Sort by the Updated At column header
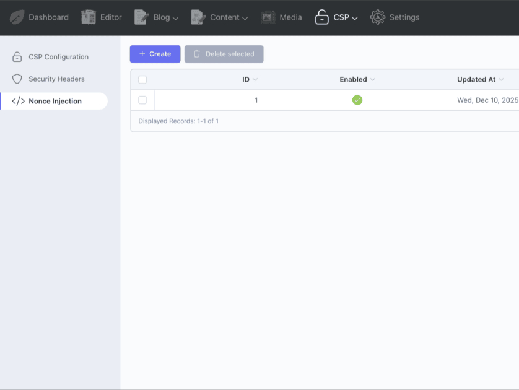Image resolution: width=519 pixels, height=390 pixels. tap(476, 80)
